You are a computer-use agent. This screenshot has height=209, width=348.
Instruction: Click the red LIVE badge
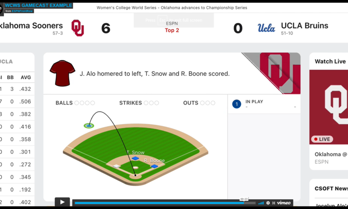[322, 139]
